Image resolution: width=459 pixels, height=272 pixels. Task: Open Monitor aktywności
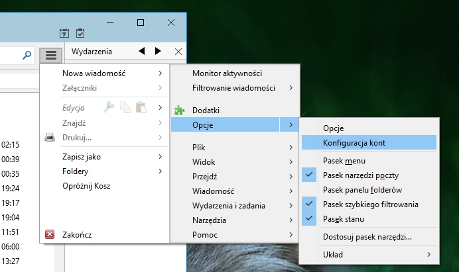227,73
